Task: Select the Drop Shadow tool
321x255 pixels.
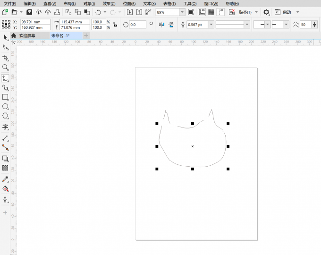Action: click(5, 159)
